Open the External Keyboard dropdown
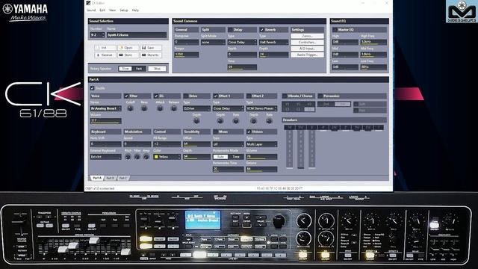478x269 pixels. pos(105,157)
